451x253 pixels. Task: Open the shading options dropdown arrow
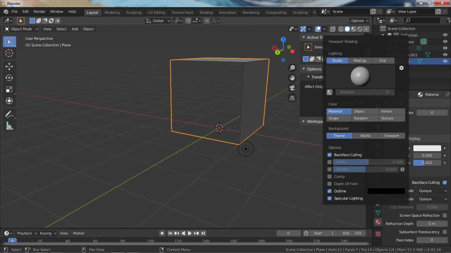click(x=366, y=29)
